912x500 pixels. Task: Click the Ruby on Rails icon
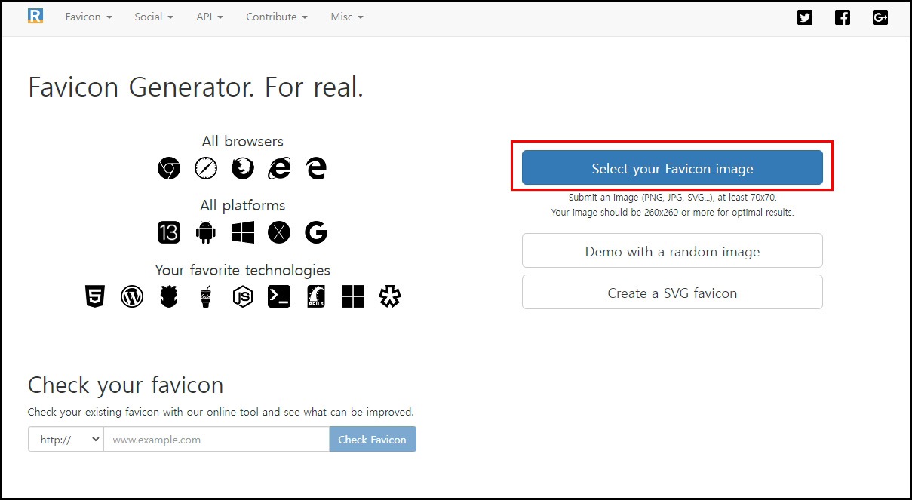click(316, 296)
